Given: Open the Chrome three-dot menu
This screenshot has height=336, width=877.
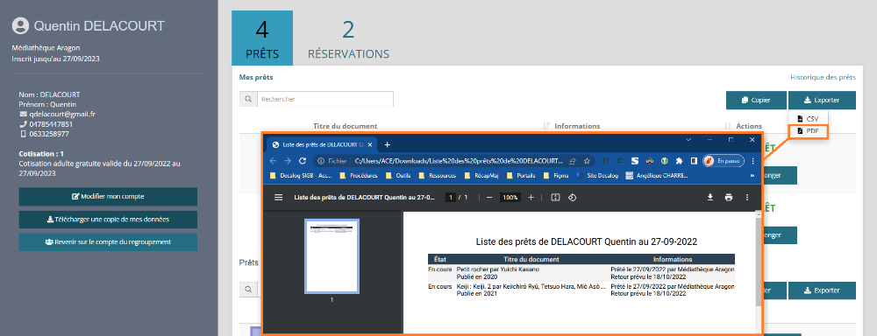Looking at the screenshot, I should point(752,161).
